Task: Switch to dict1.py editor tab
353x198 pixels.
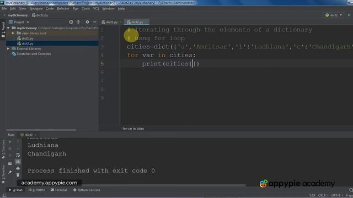Action: pyautogui.click(x=110, y=22)
